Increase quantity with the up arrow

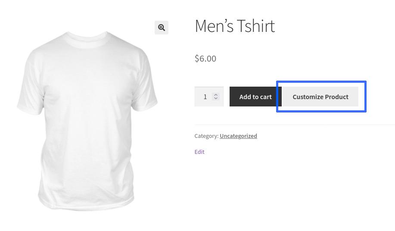(x=216, y=94)
